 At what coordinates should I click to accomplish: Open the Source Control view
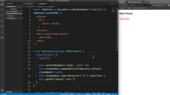tap(2, 15)
